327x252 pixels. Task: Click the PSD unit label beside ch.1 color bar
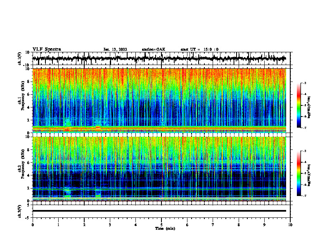tap(309, 107)
